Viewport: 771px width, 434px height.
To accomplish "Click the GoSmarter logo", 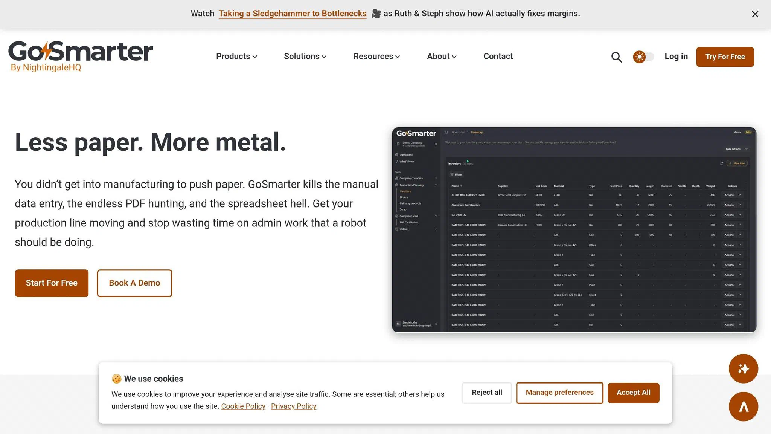I will point(81,56).
